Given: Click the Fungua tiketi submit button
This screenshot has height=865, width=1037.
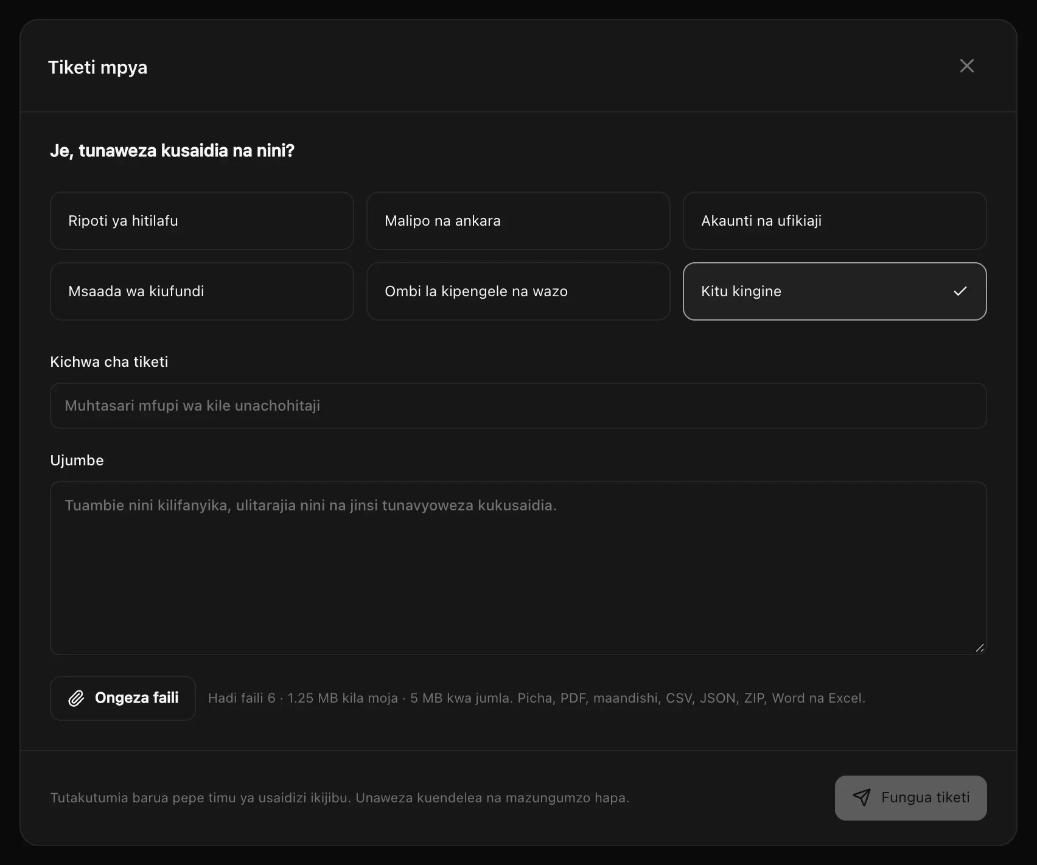Looking at the screenshot, I should click(910, 797).
